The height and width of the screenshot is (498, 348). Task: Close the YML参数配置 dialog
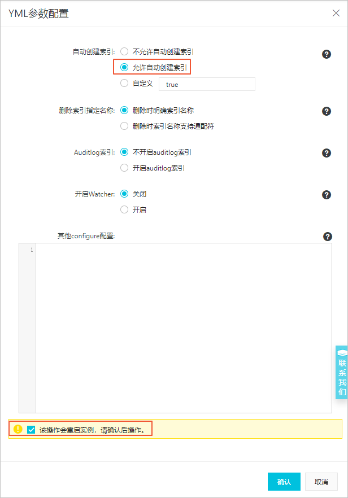[336, 13]
